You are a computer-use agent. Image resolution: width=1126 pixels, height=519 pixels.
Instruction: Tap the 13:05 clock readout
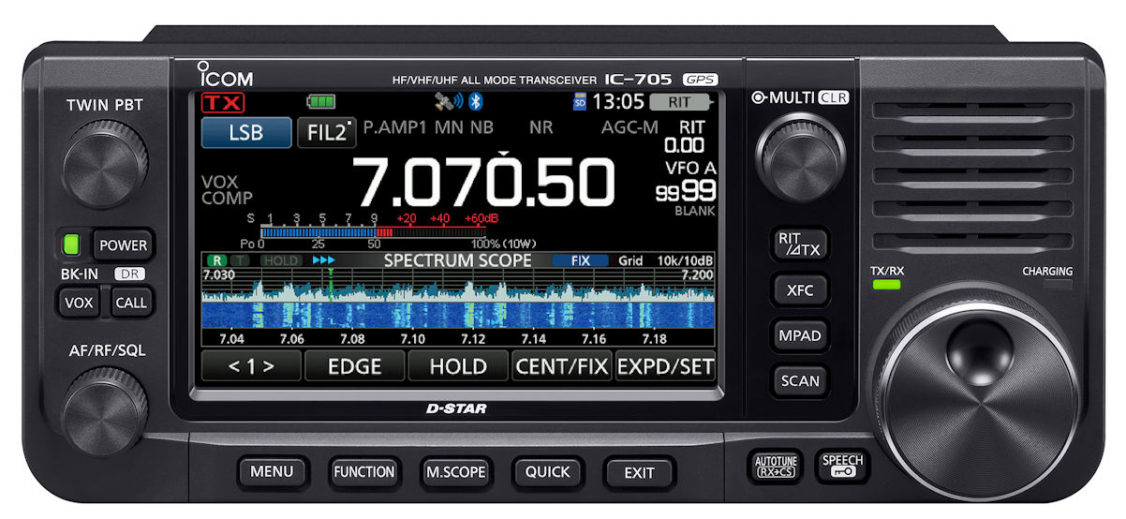617,101
